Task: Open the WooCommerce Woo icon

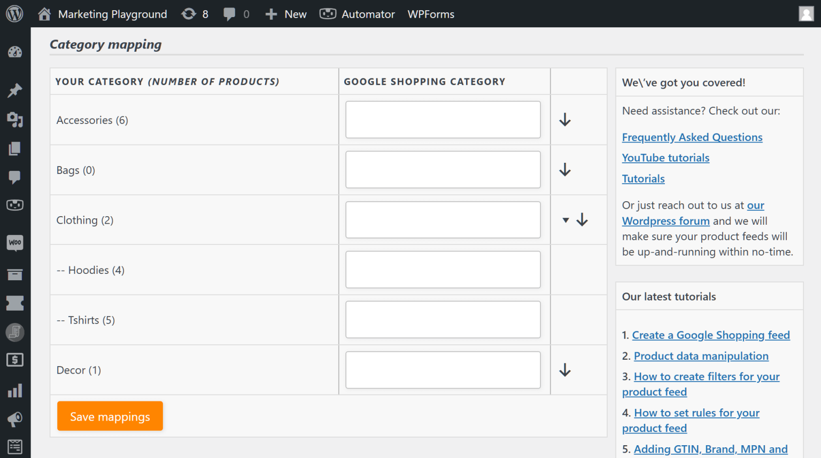Action: click(15, 243)
